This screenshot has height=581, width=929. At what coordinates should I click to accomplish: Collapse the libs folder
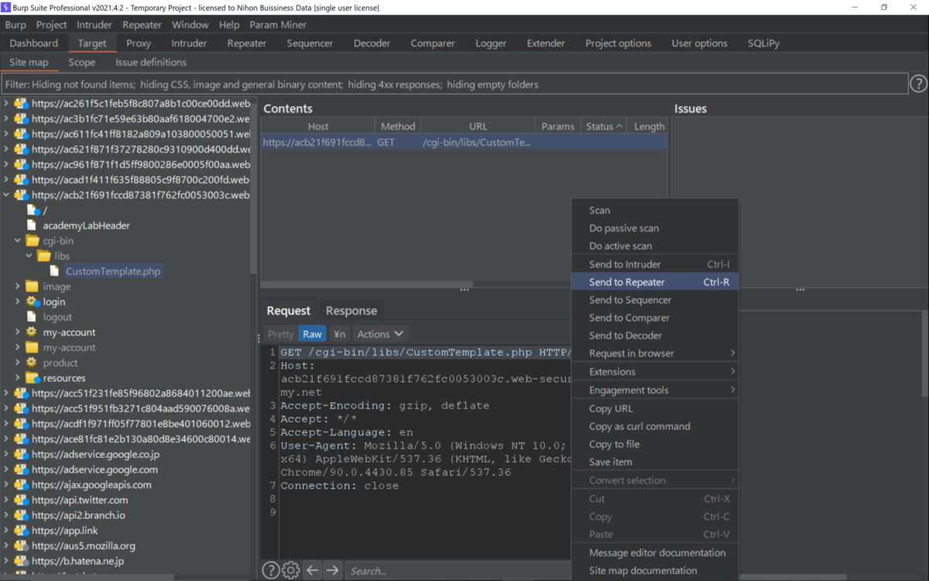pyautogui.click(x=29, y=256)
